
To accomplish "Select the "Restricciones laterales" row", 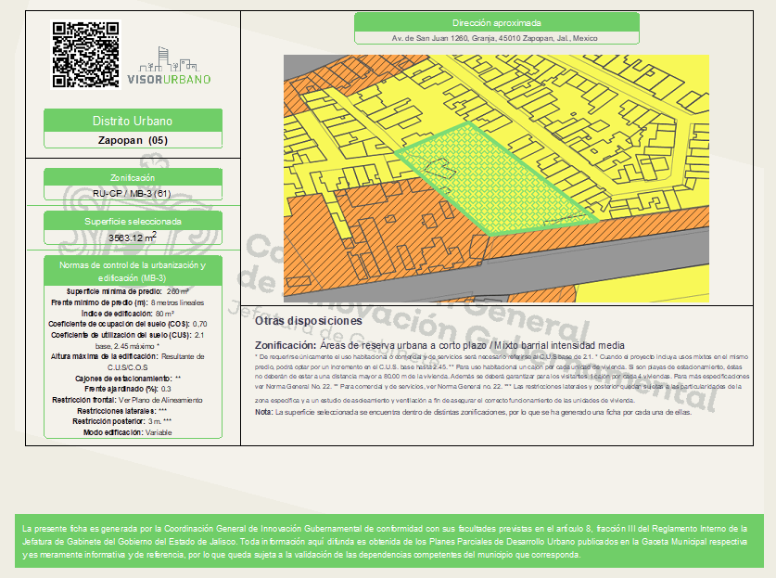I will click(x=122, y=411).
